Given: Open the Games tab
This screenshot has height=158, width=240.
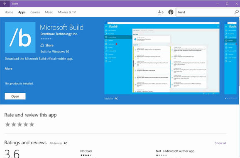Looking at the screenshot, I should click(35, 12).
